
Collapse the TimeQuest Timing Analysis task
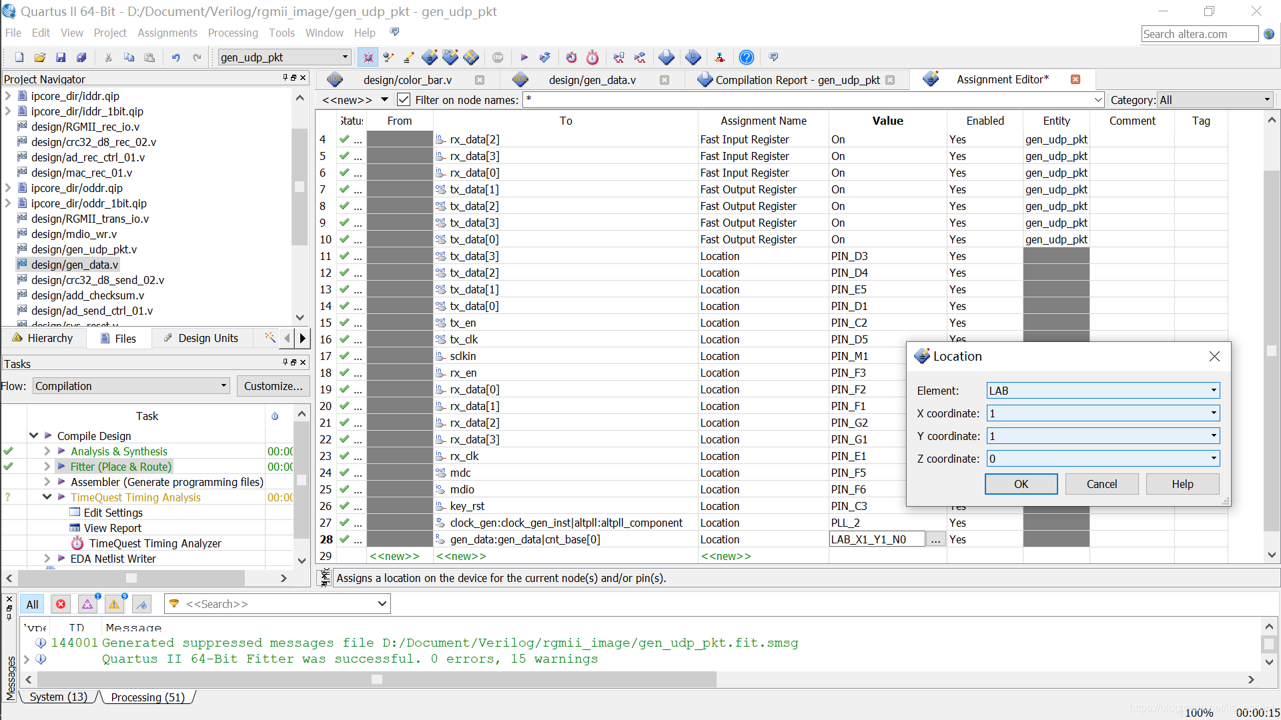(x=47, y=497)
